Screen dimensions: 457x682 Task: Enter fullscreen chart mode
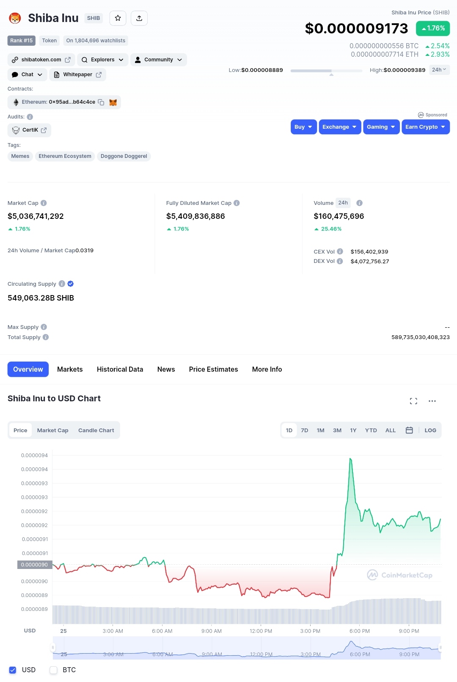413,401
